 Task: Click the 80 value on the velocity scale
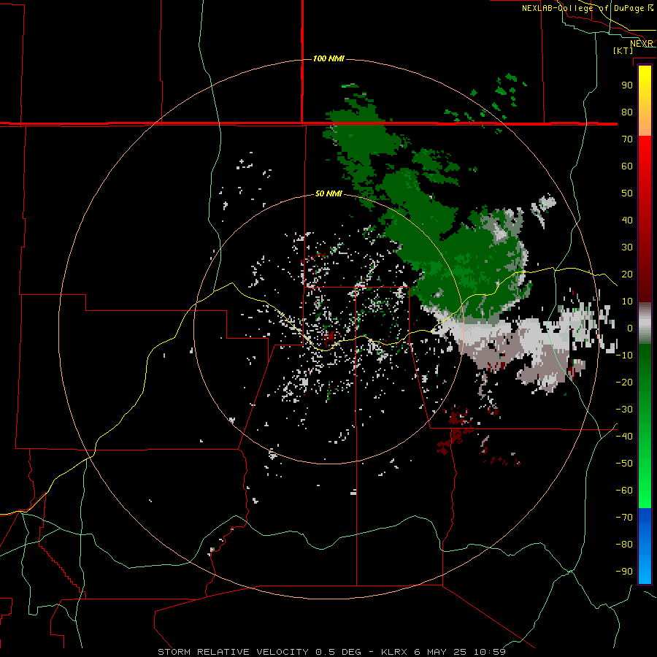(627, 112)
